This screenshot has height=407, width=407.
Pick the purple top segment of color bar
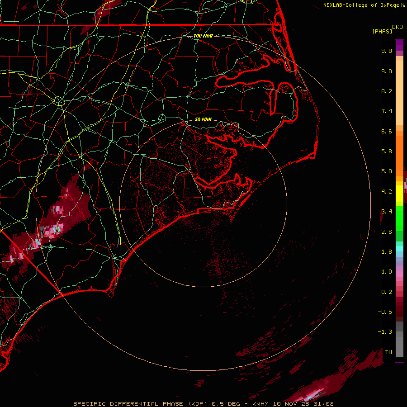tap(399, 45)
